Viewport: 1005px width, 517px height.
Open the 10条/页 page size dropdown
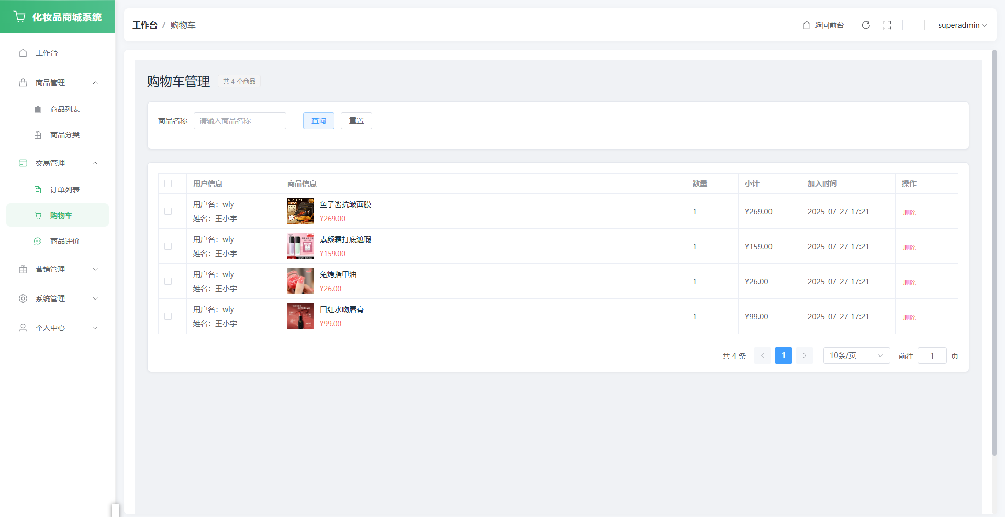pos(856,355)
